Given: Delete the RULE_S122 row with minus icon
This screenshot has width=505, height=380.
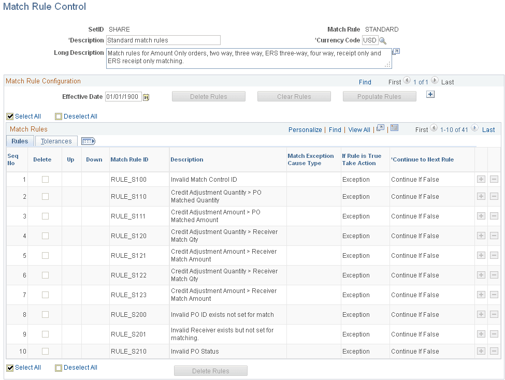Looking at the screenshot, I should point(494,275).
